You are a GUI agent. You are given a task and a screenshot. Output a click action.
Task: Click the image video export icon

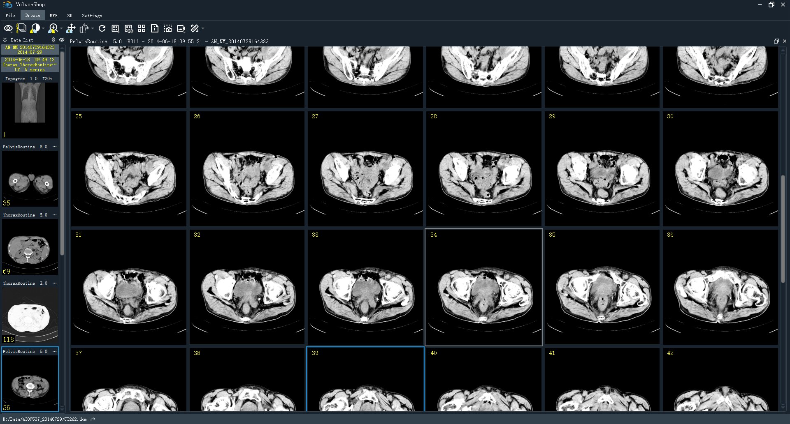[181, 28]
